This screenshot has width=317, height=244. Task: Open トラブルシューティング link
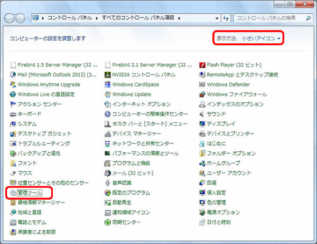click(44, 143)
